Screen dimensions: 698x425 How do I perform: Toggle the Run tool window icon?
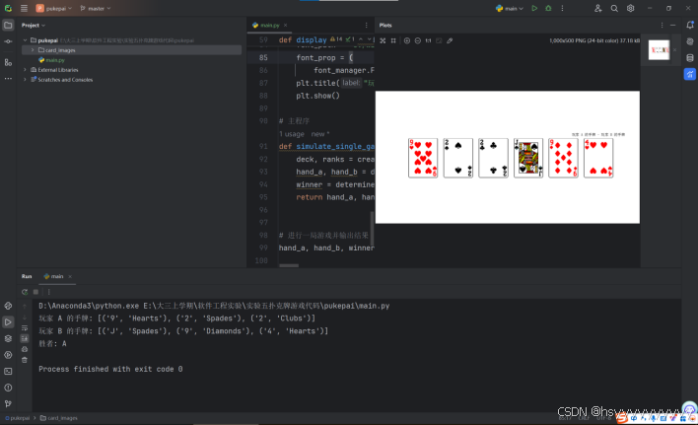[8, 321]
